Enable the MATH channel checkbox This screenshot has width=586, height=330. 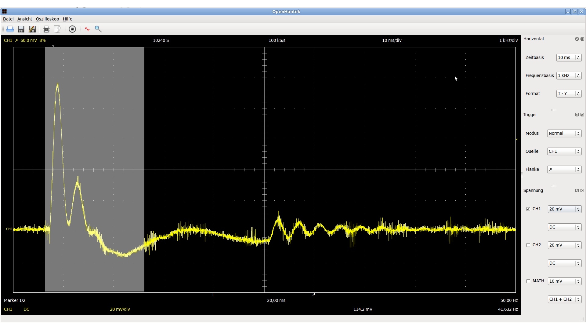(528, 281)
